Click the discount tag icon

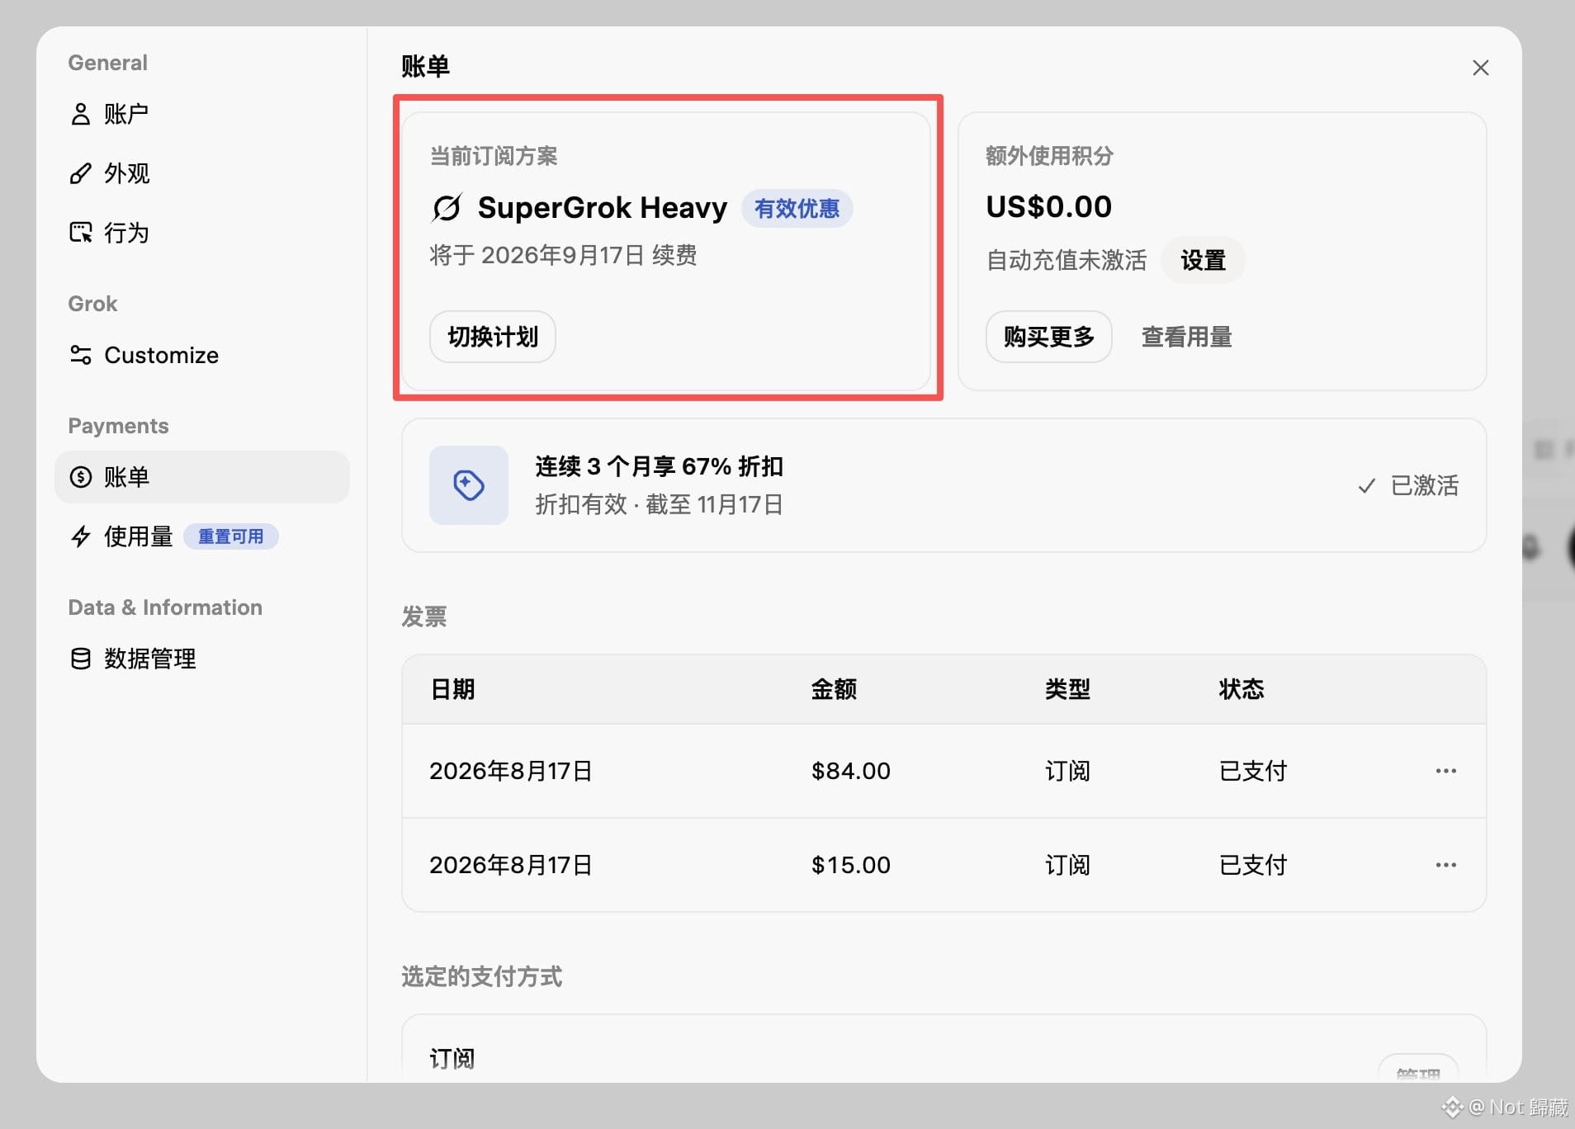pos(468,485)
